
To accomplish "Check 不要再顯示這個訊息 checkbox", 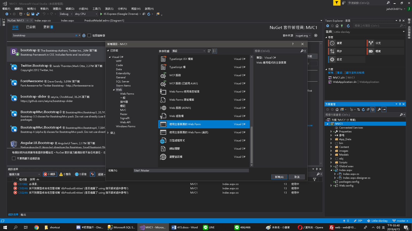I will pyautogui.click(x=14, y=159).
